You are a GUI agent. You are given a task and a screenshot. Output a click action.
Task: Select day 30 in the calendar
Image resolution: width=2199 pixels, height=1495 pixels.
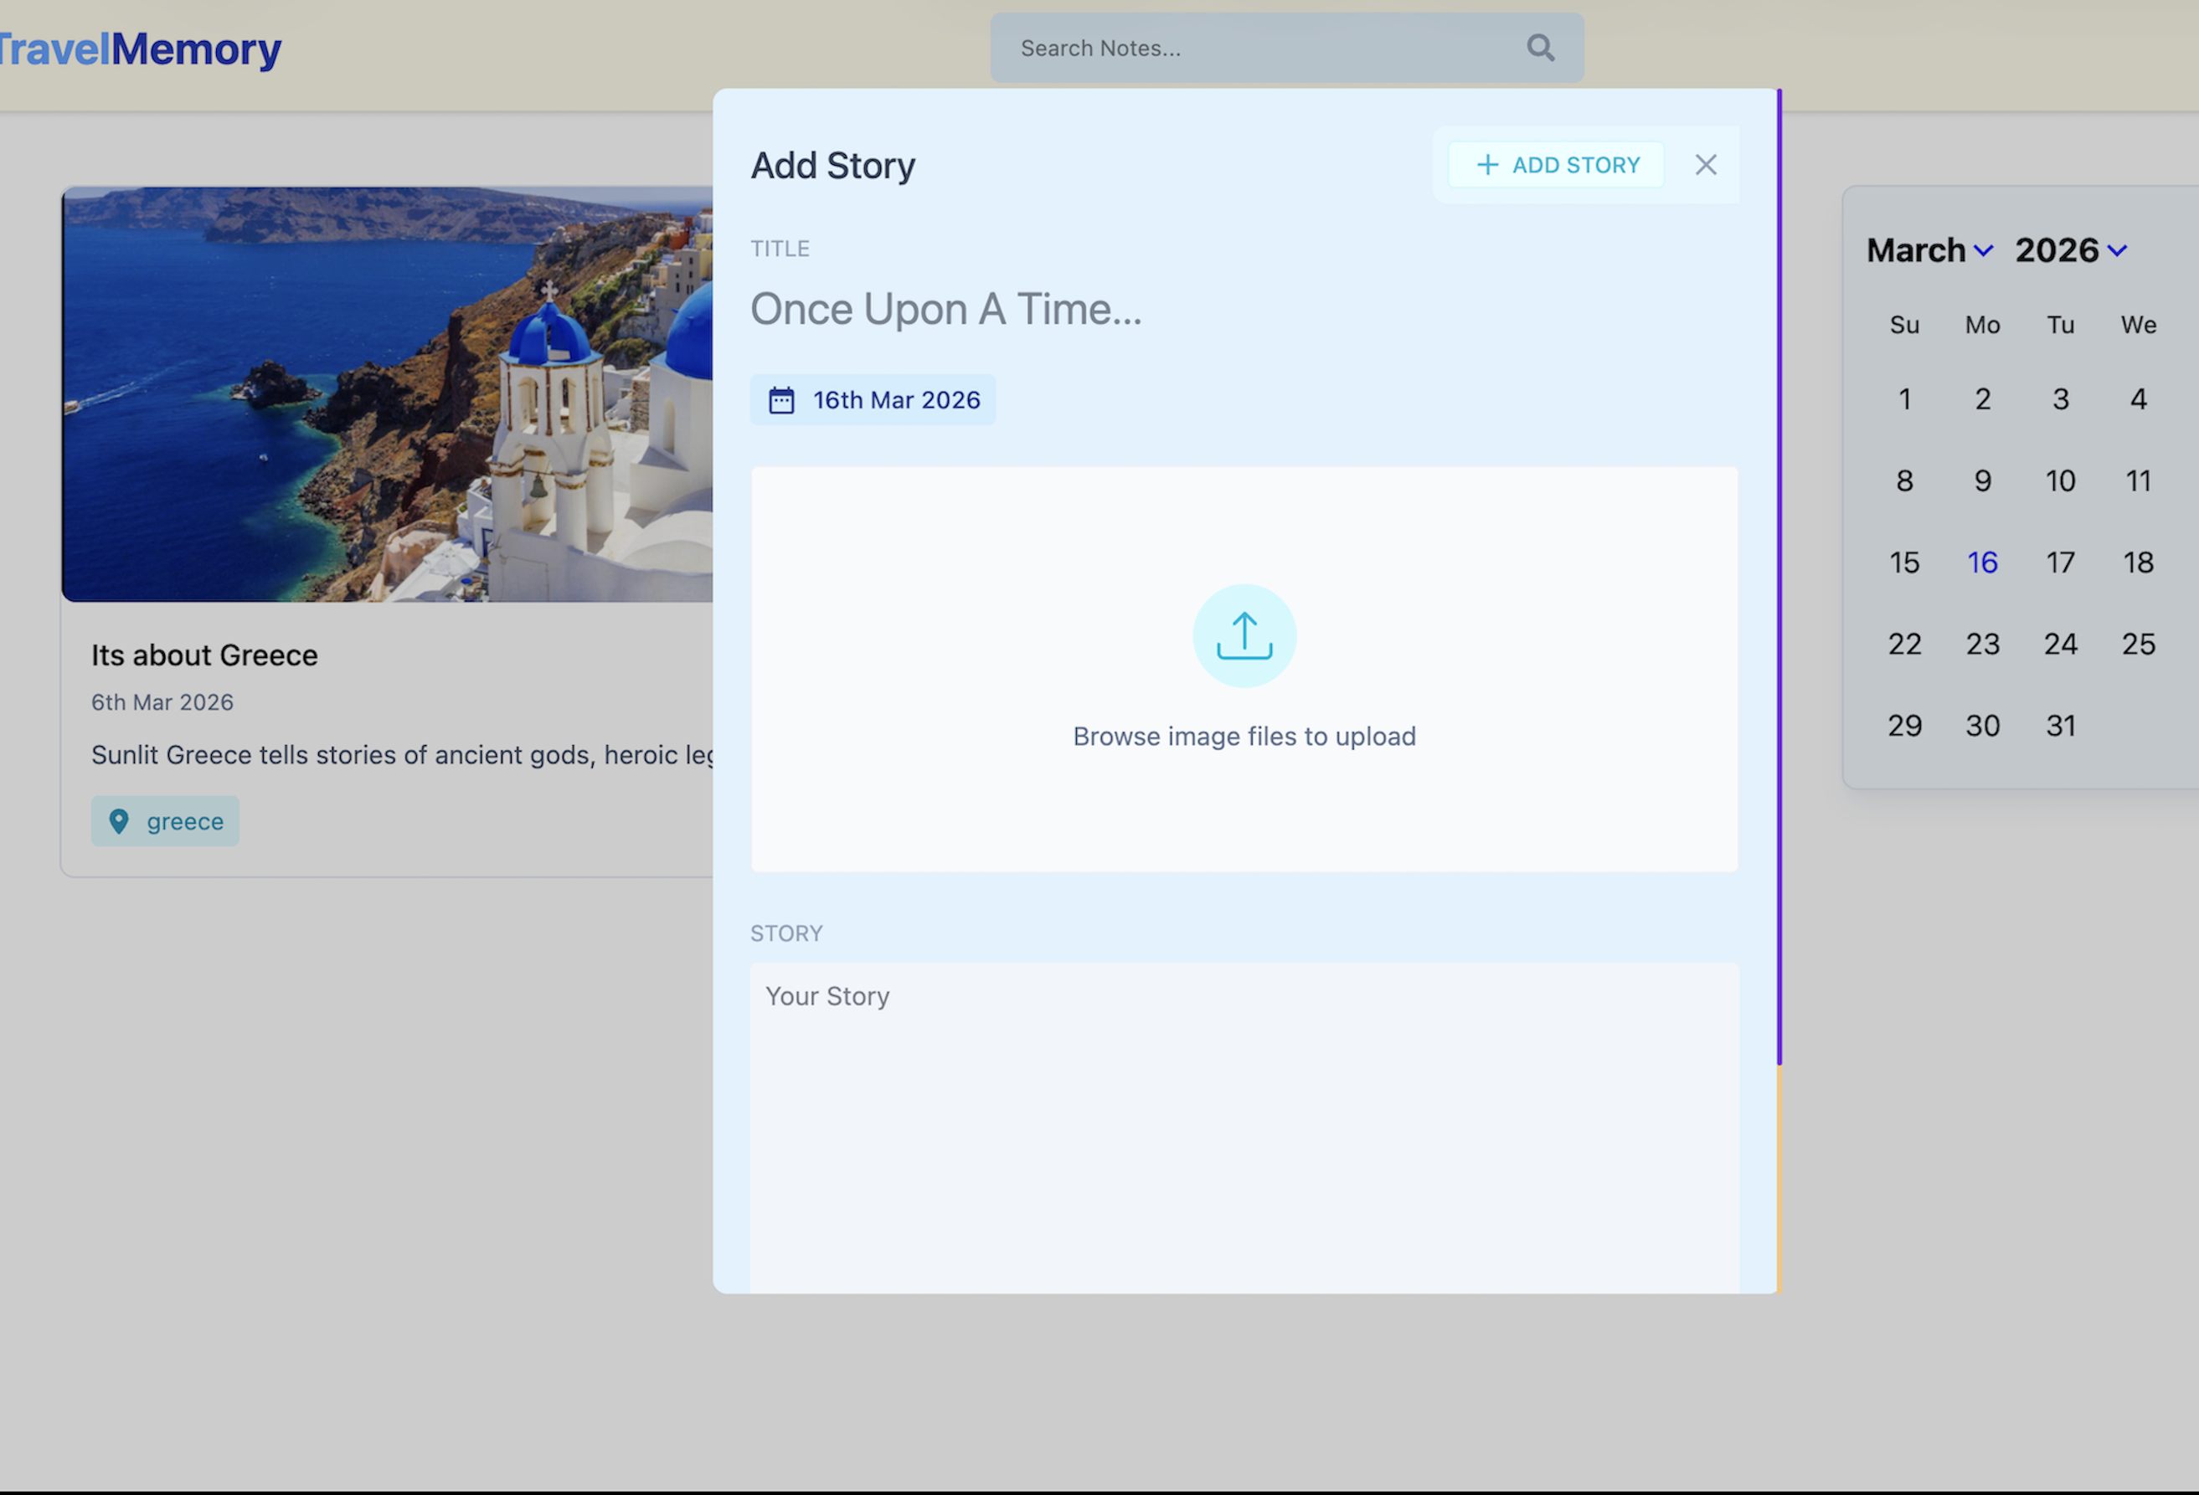click(x=1982, y=727)
